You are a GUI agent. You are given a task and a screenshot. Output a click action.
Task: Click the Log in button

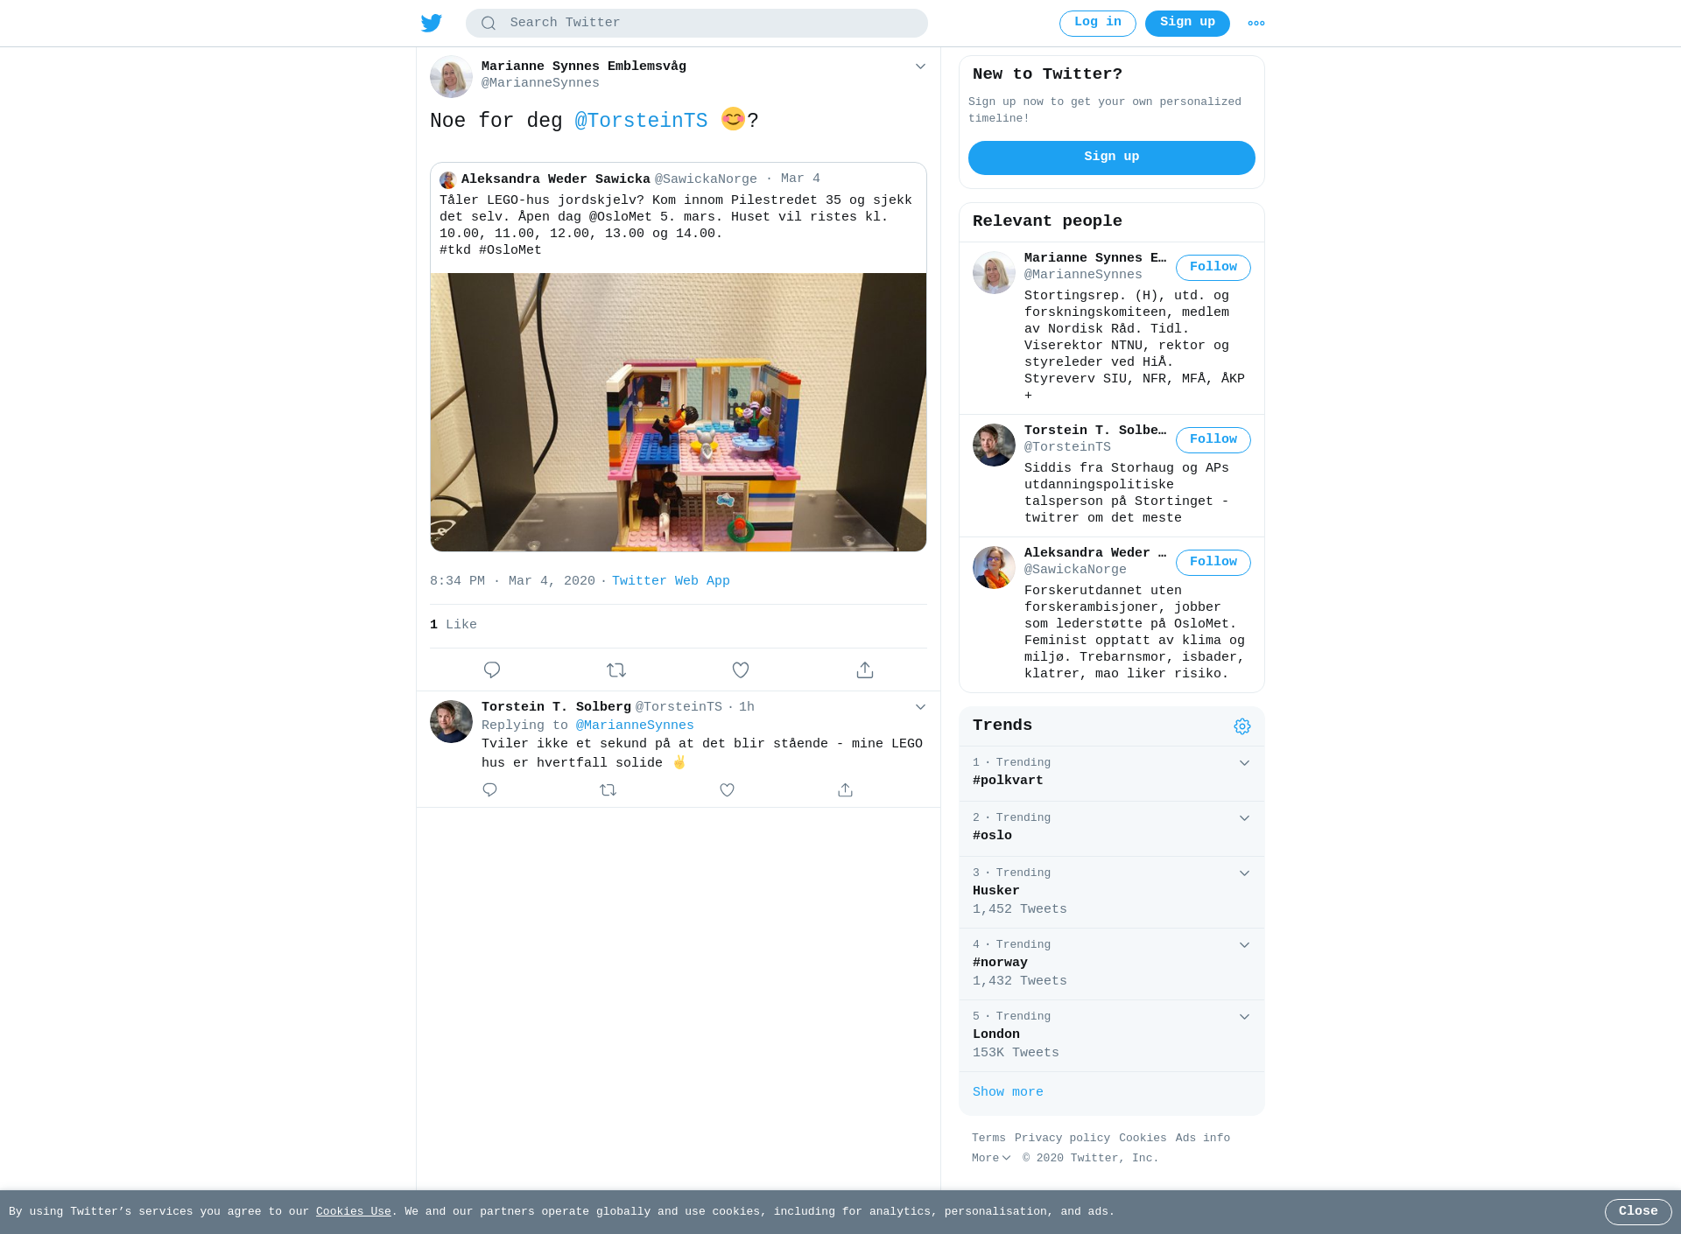tap(1098, 23)
